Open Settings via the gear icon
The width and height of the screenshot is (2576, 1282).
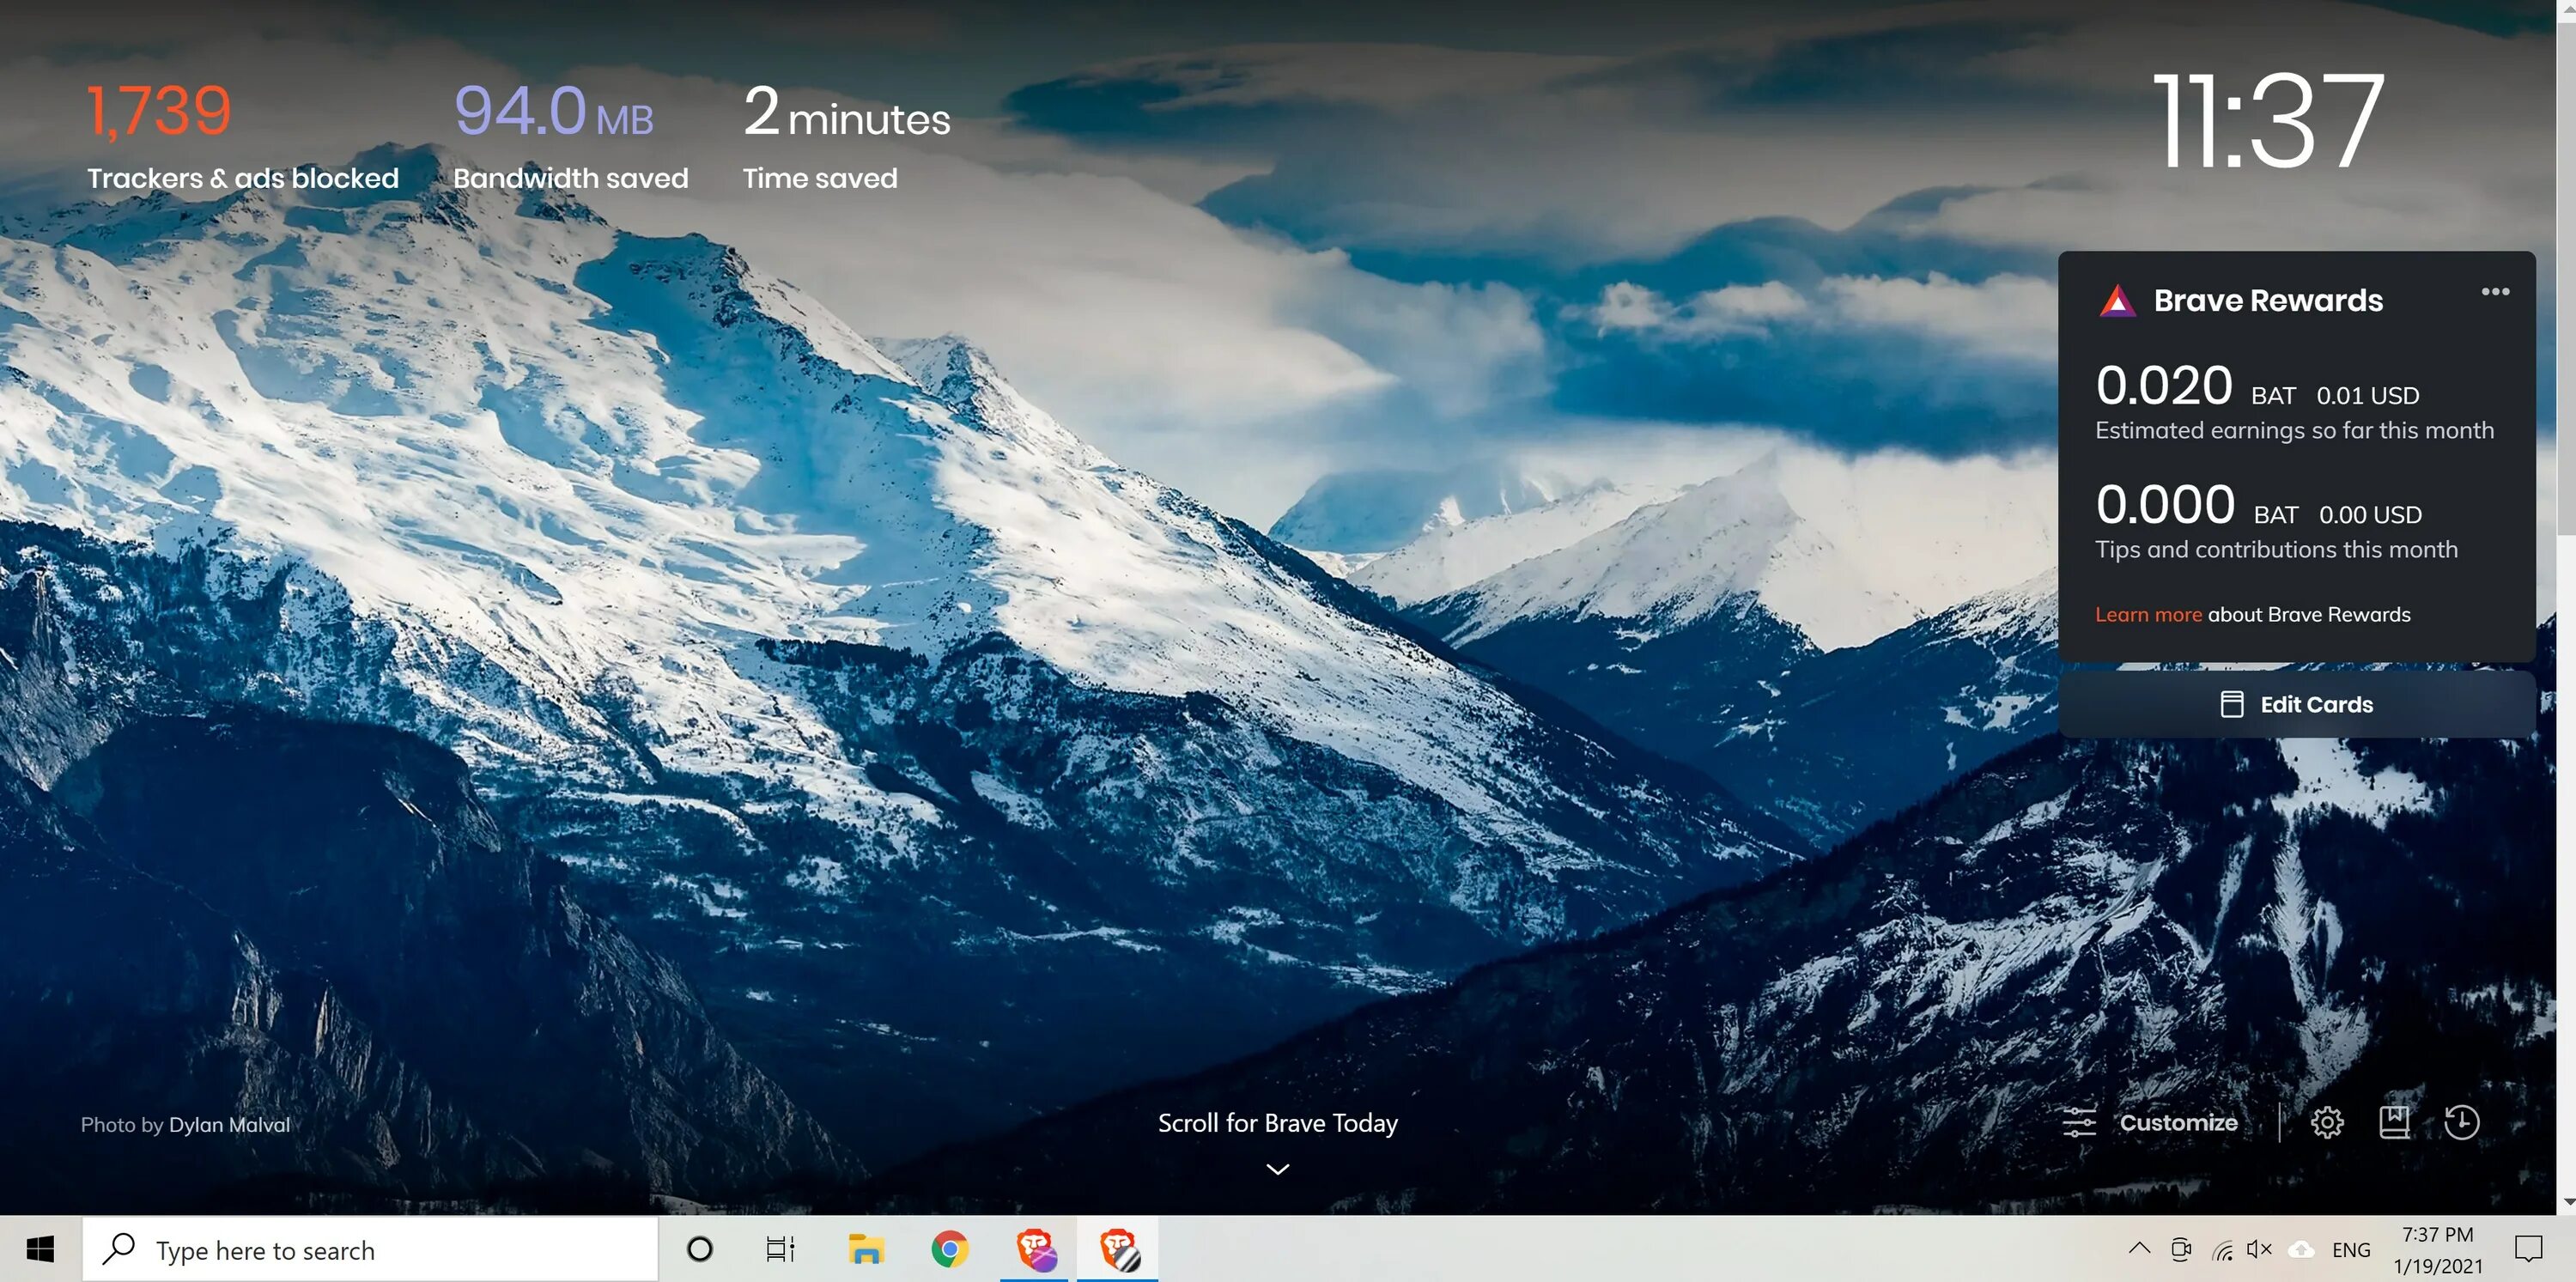click(x=2327, y=1122)
